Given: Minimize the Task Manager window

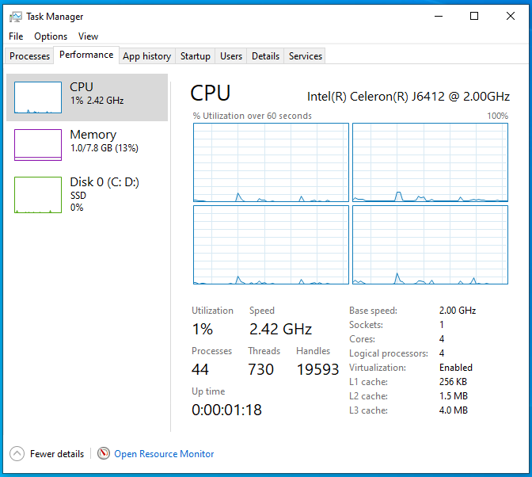Looking at the screenshot, I should [x=439, y=16].
